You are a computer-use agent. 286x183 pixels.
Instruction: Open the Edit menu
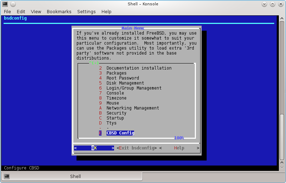pyautogui.click(x=21, y=12)
